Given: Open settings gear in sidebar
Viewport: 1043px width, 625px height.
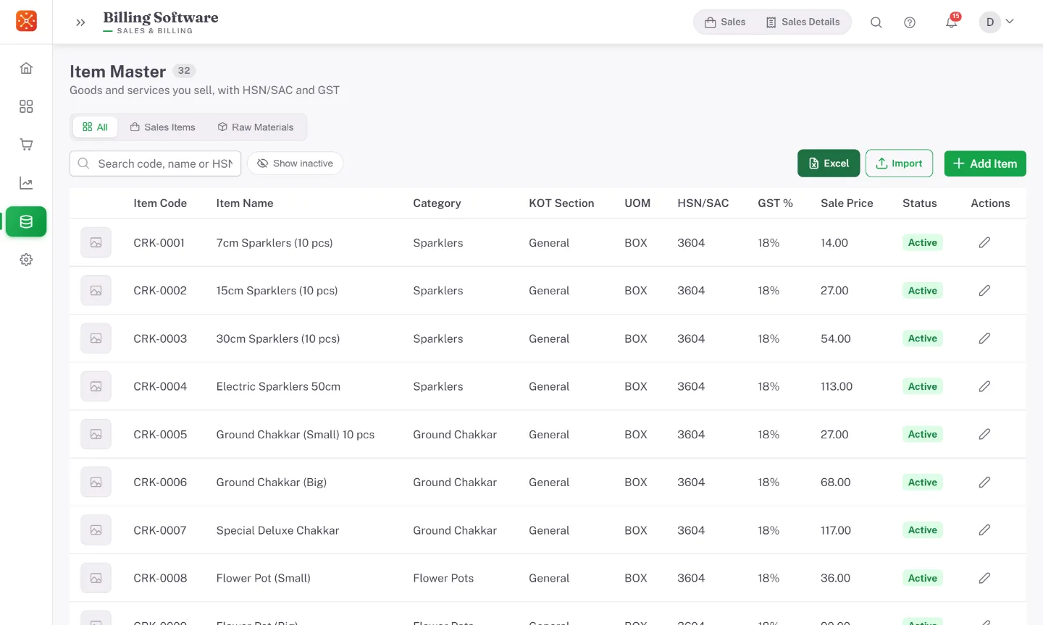Looking at the screenshot, I should [x=26, y=260].
